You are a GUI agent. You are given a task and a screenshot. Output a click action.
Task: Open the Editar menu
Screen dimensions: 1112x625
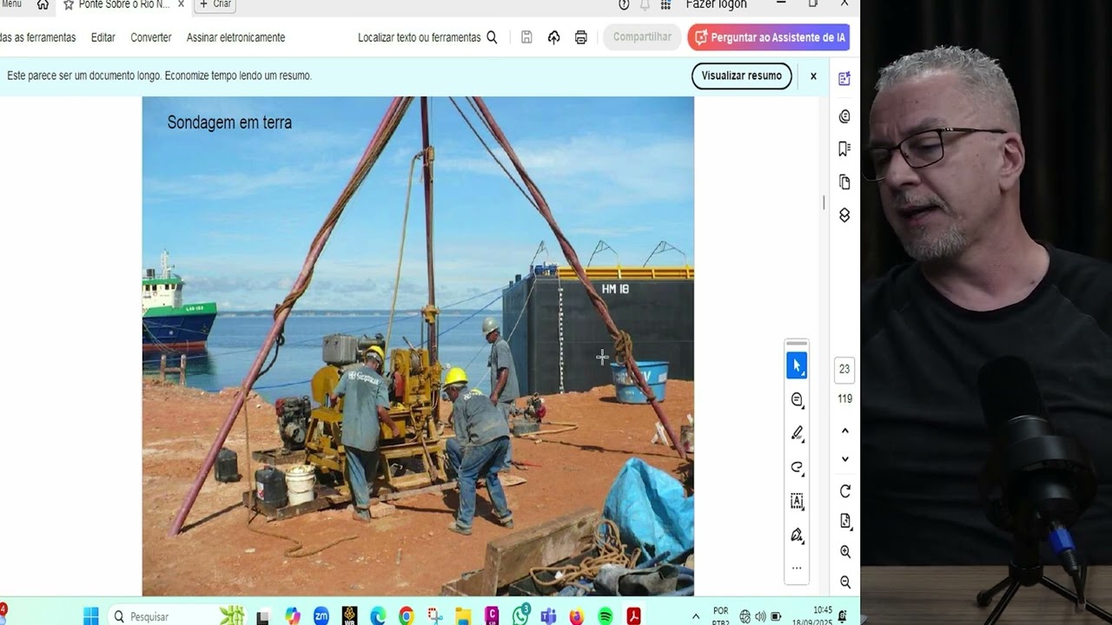[103, 37]
